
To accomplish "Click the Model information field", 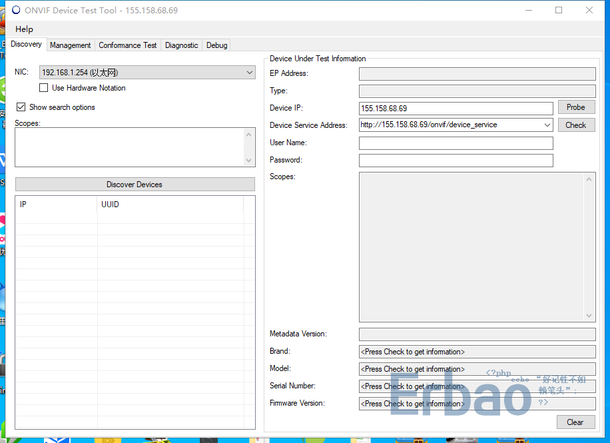I will pyautogui.click(x=477, y=369).
